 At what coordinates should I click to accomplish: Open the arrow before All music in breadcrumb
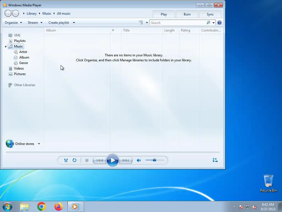tap(54, 14)
